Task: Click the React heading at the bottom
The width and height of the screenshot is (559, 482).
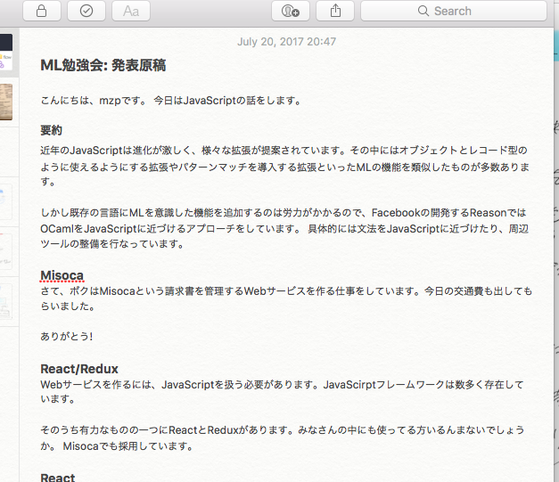Action: (x=58, y=477)
